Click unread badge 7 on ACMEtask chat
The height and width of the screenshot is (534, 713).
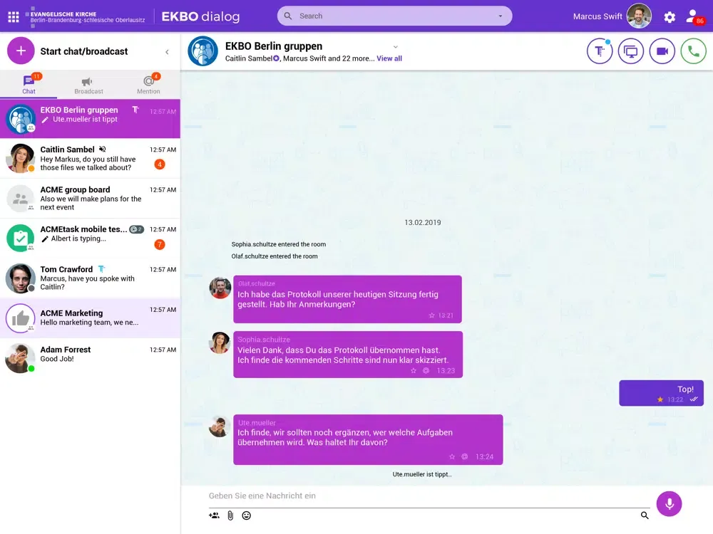click(160, 244)
